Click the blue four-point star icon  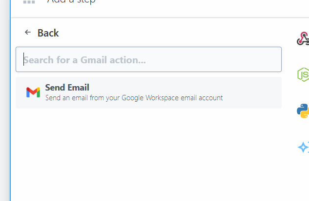(304, 146)
